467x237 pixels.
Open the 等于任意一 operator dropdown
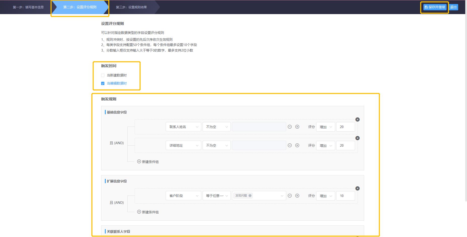point(216,196)
